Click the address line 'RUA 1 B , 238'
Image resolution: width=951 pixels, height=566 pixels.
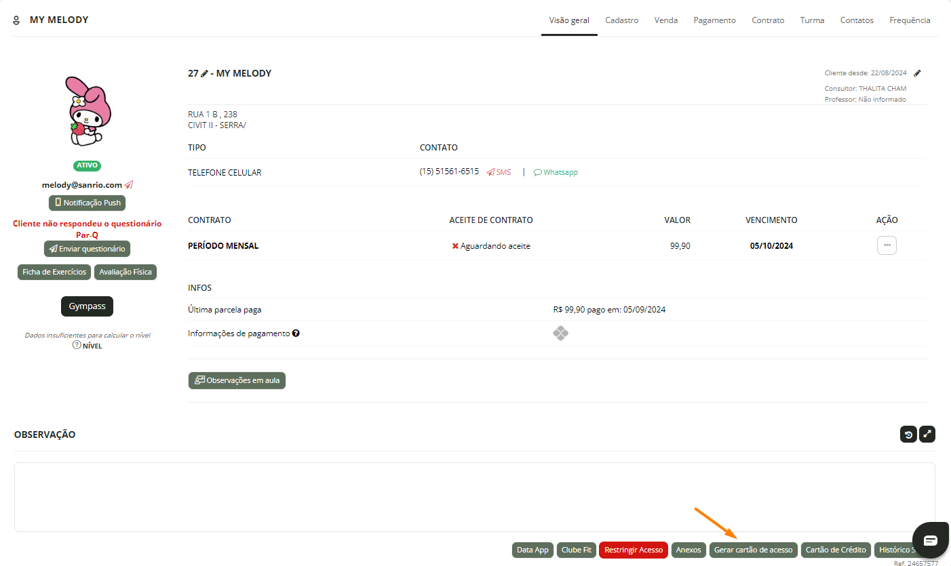pos(212,115)
